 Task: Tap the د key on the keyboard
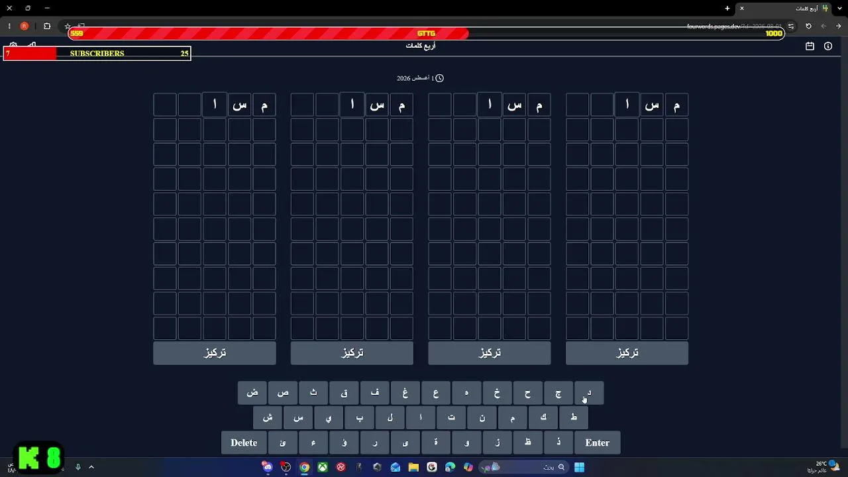tap(588, 393)
